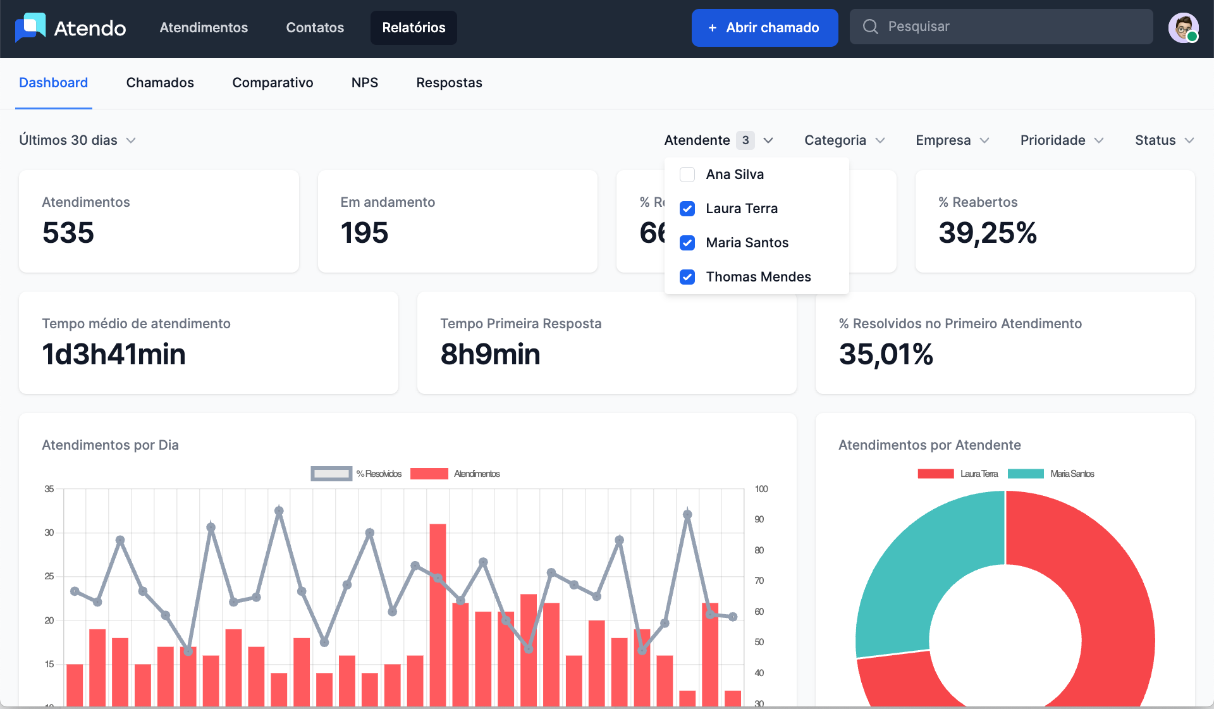The height and width of the screenshot is (709, 1214).
Task: Switch to the Comparativo tab
Action: point(273,83)
